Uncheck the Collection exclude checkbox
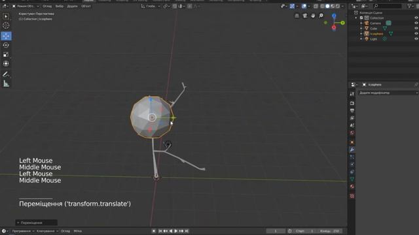This screenshot has width=419, height=235. point(361,18)
